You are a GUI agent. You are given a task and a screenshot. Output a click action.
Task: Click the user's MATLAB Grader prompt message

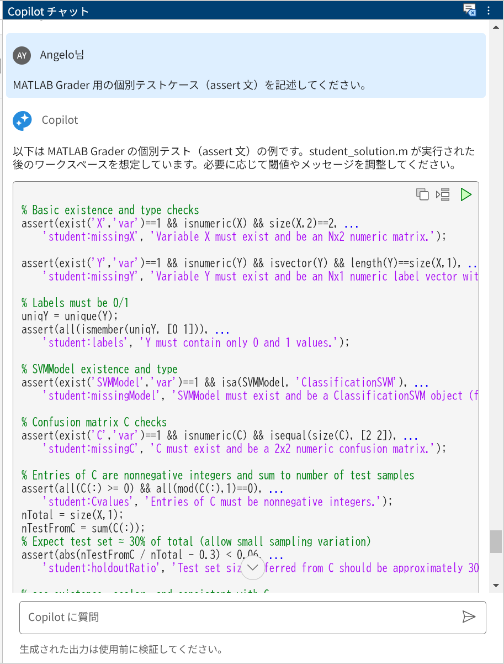point(188,86)
